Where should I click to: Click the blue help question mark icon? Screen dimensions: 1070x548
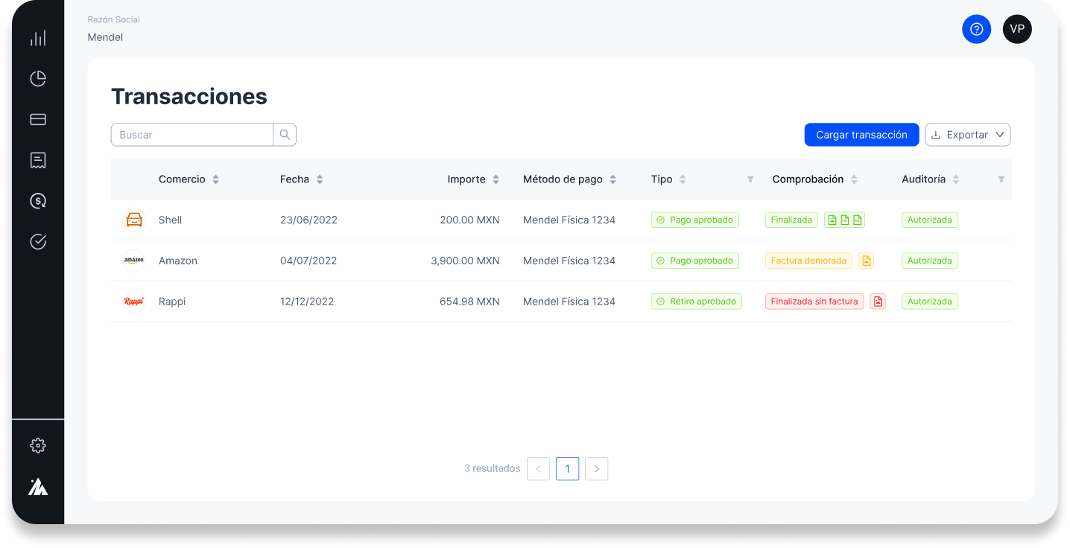pyautogui.click(x=976, y=29)
